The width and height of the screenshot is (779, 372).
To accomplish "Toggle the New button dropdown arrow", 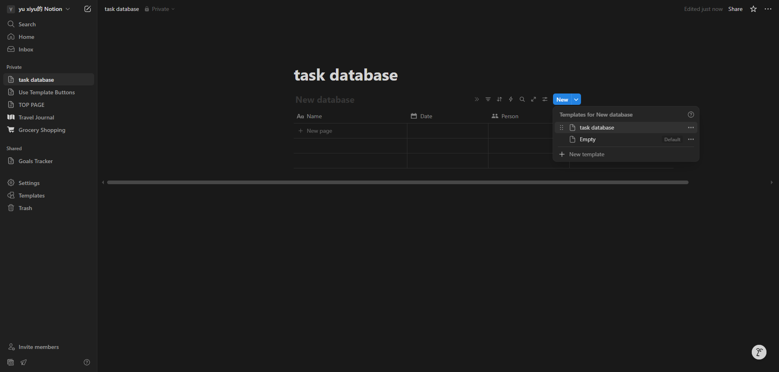I will 576,100.
